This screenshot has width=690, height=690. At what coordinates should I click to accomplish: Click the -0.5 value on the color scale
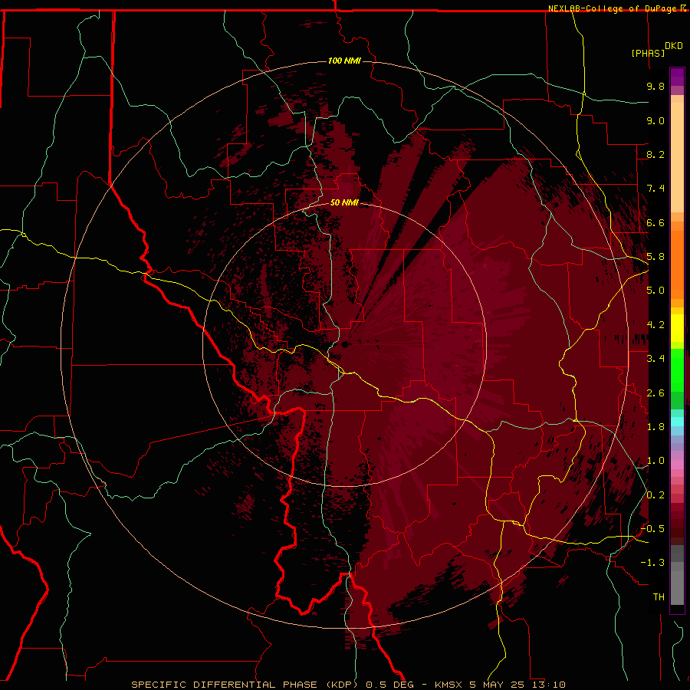tap(652, 529)
